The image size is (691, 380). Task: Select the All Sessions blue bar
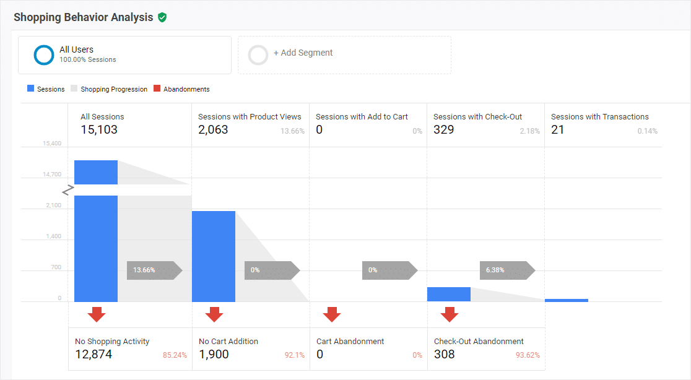tap(96, 231)
